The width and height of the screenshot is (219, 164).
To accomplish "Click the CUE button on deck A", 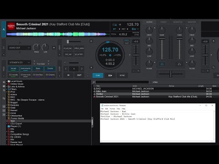I will pos(98,75).
